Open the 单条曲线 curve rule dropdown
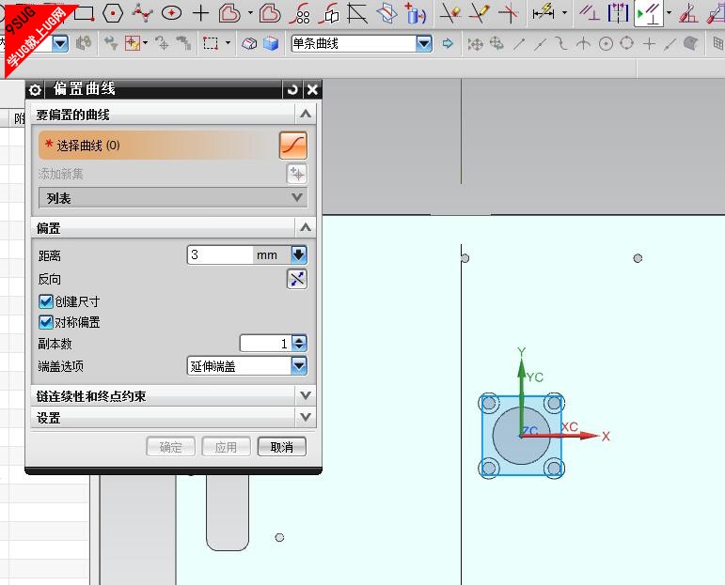 tap(424, 44)
